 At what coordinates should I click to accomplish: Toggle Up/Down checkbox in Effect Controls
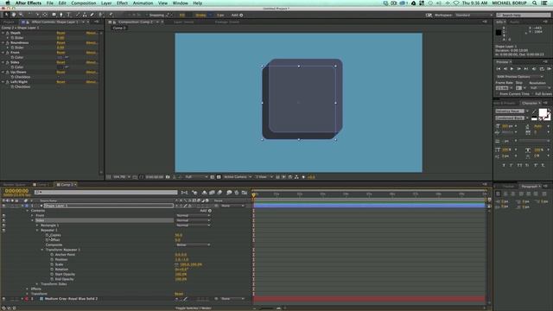60,77
